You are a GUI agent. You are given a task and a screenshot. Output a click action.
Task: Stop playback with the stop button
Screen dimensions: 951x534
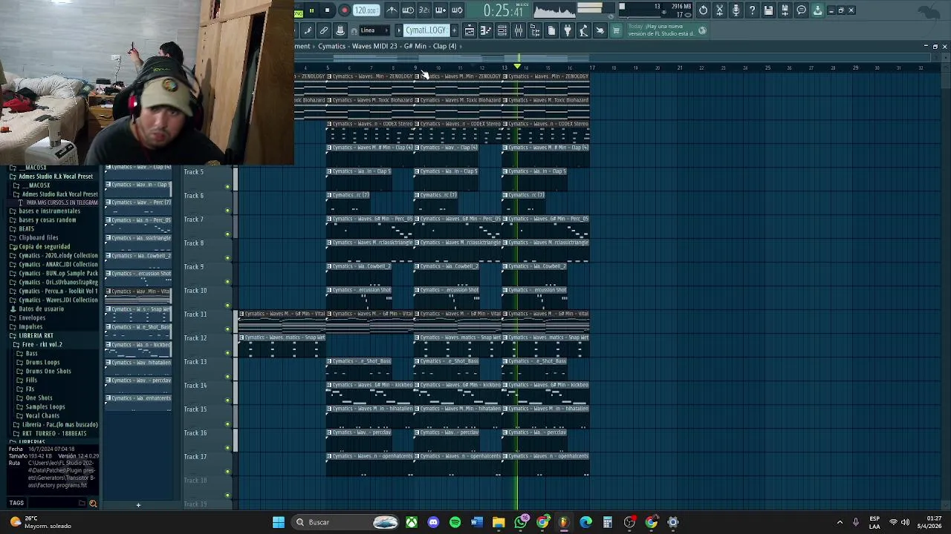pyautogui.click(x=328, y=10)
